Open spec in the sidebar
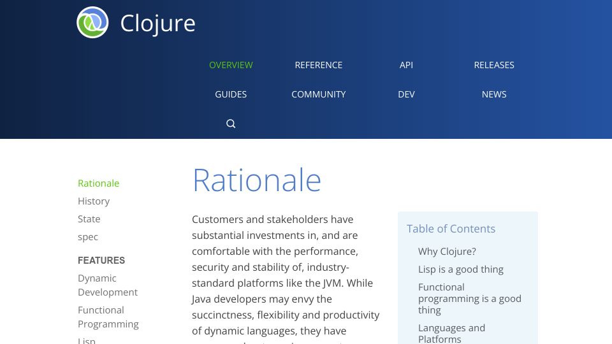Screen dimensions: 612x344 point(88,237)
